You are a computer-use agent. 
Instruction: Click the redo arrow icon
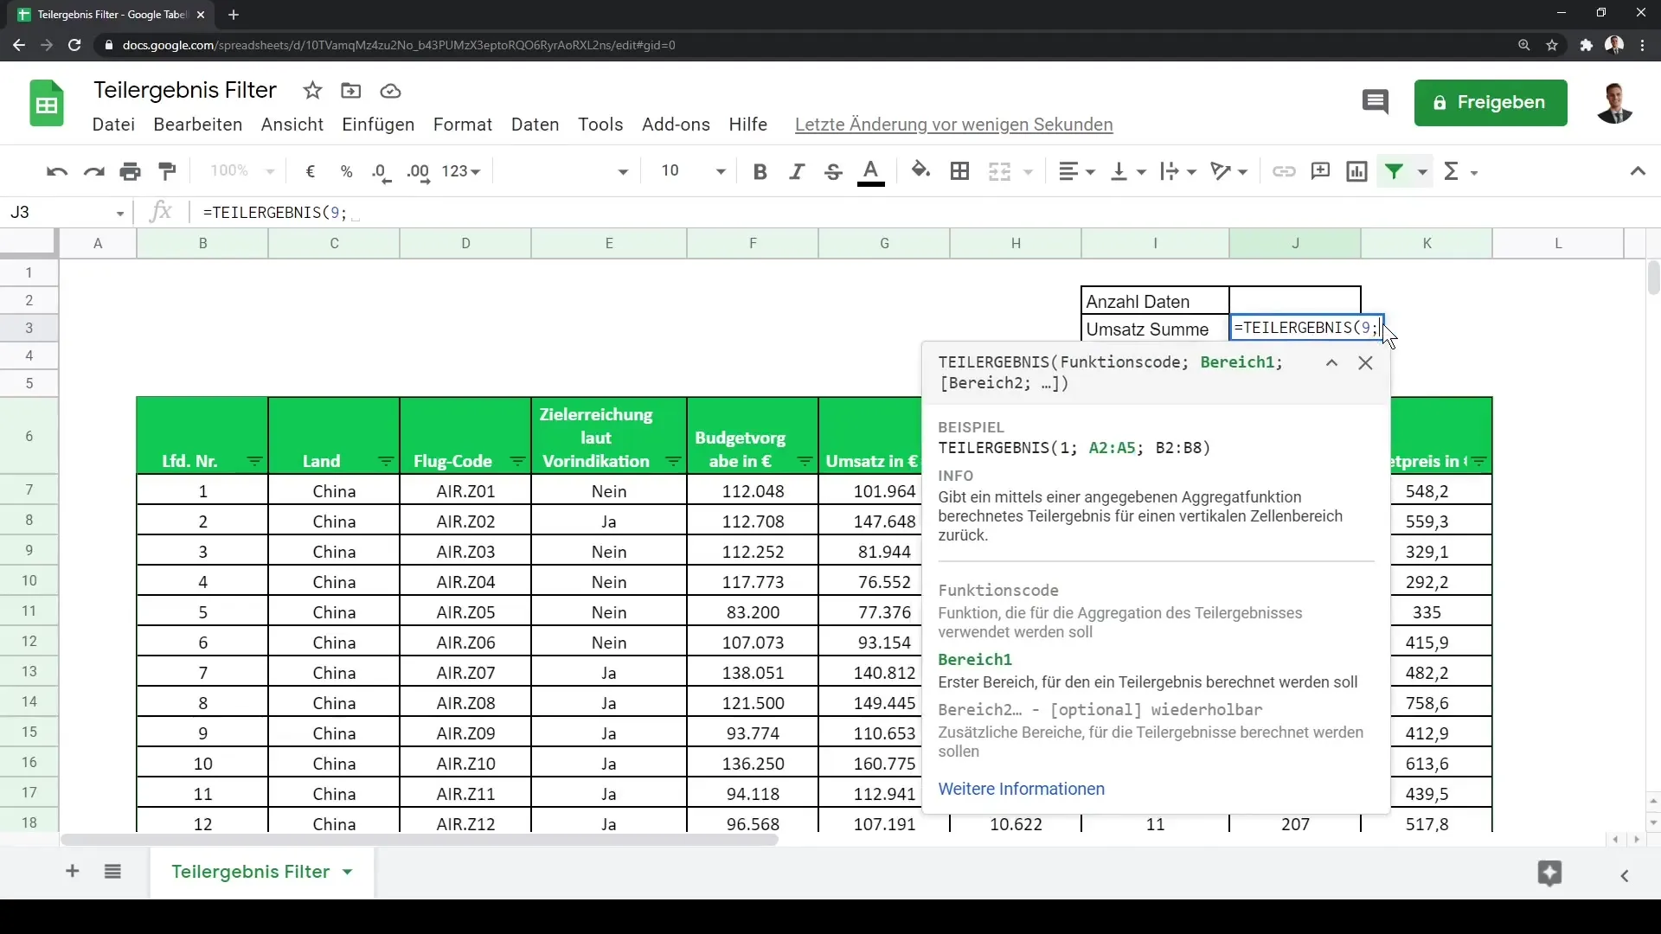[x=93, y=171]
